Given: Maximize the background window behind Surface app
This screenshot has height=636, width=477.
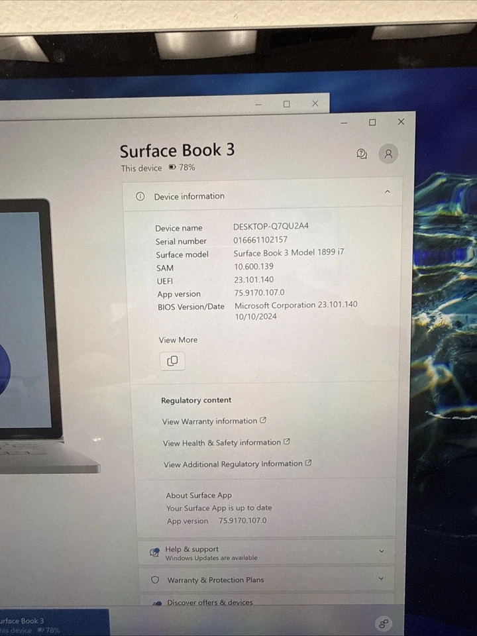Looking at the screenshot, I should tap(286, 104).
